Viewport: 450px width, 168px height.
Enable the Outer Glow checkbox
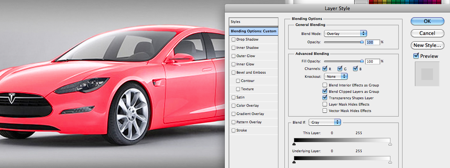233,56
